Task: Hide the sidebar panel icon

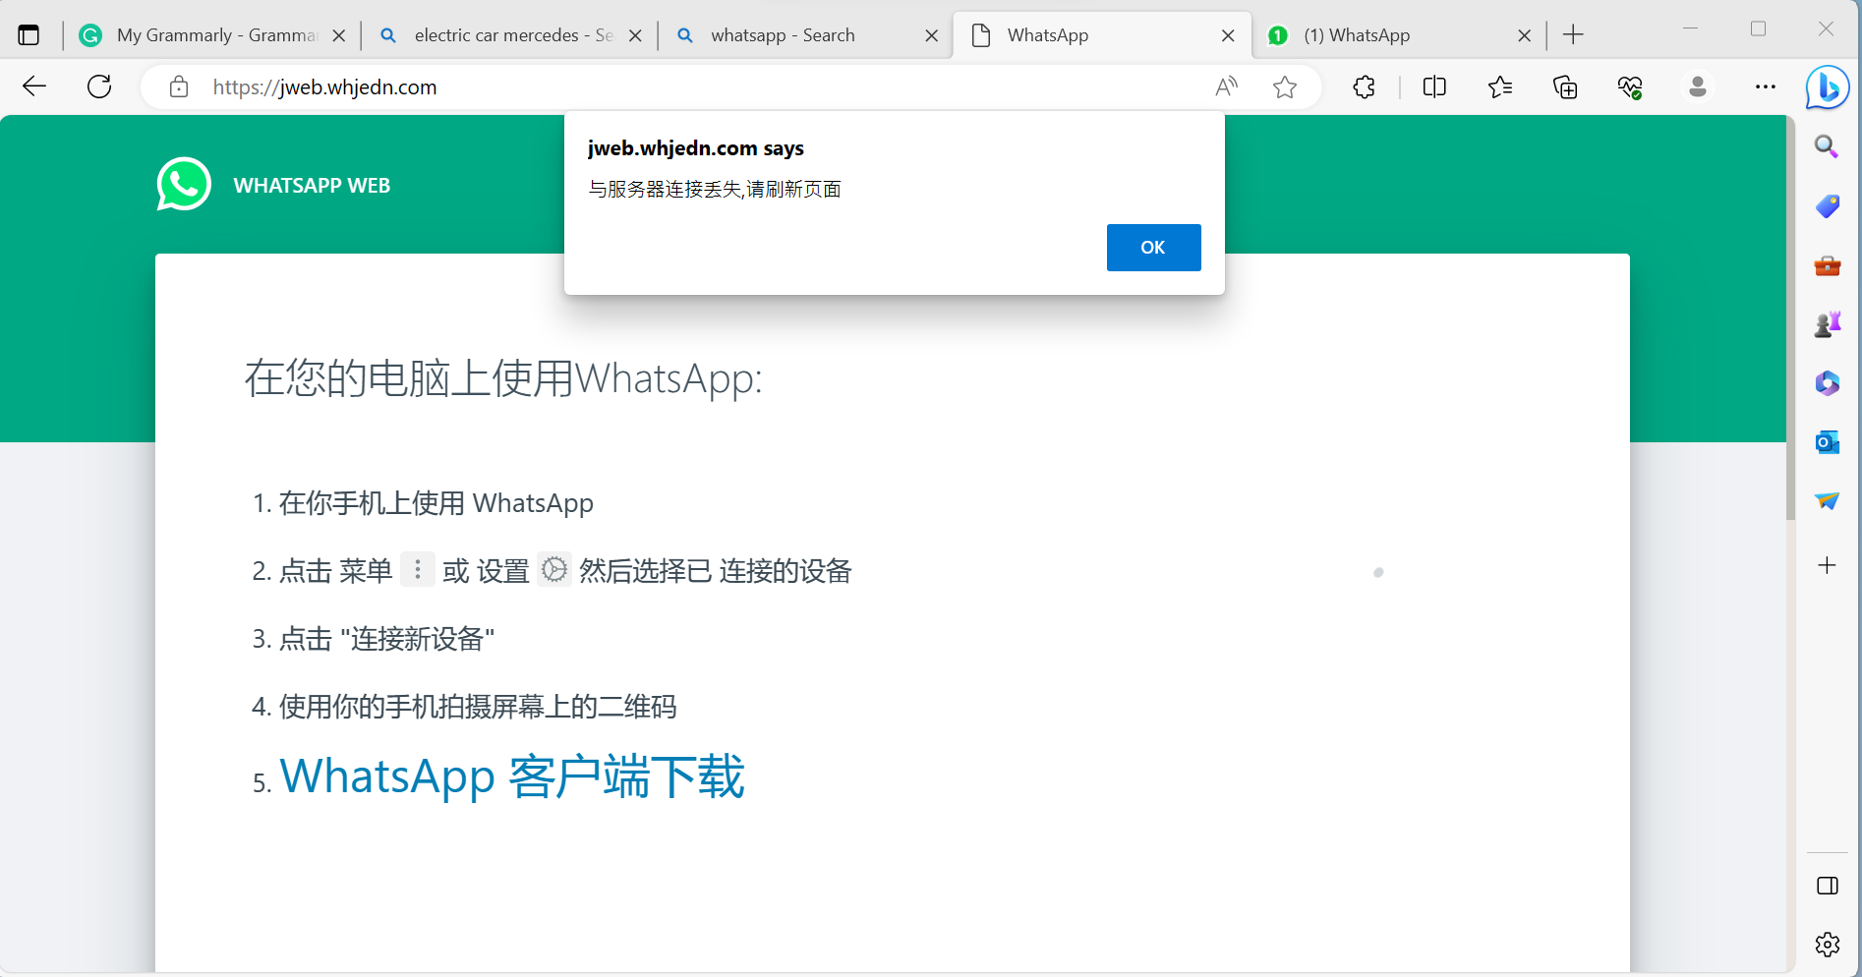Action: (x=1828, y=886)
